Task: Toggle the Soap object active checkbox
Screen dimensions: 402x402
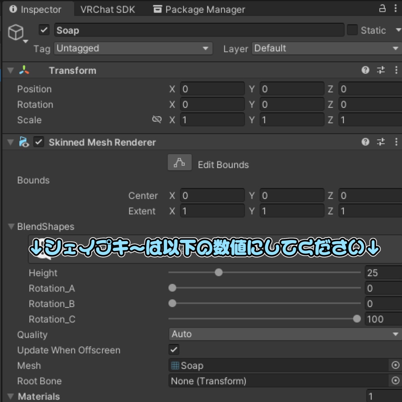Action: click(x=44, y=30)
